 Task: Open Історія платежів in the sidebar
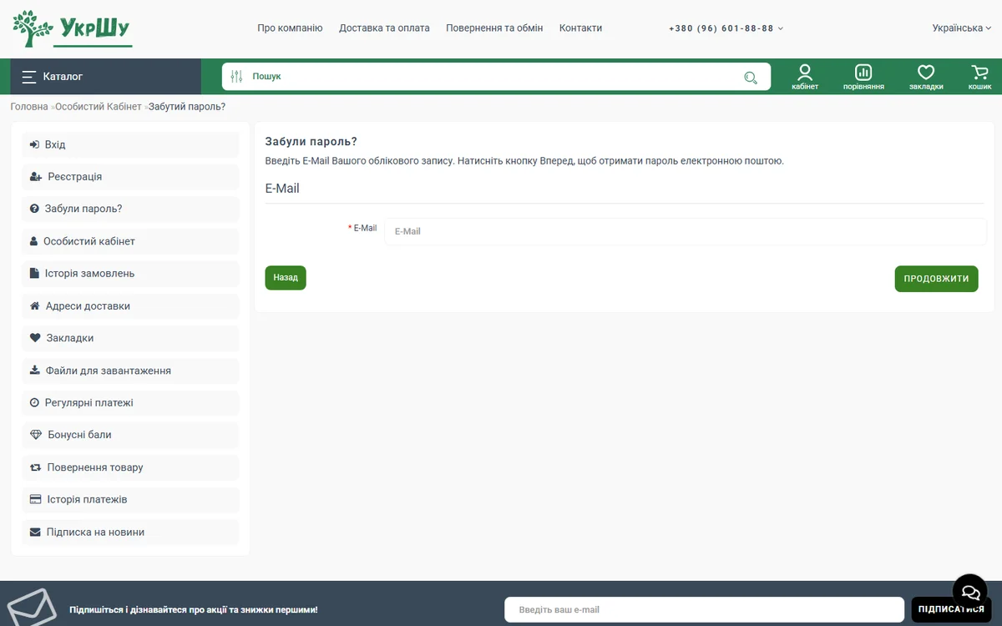coord(130,500)
